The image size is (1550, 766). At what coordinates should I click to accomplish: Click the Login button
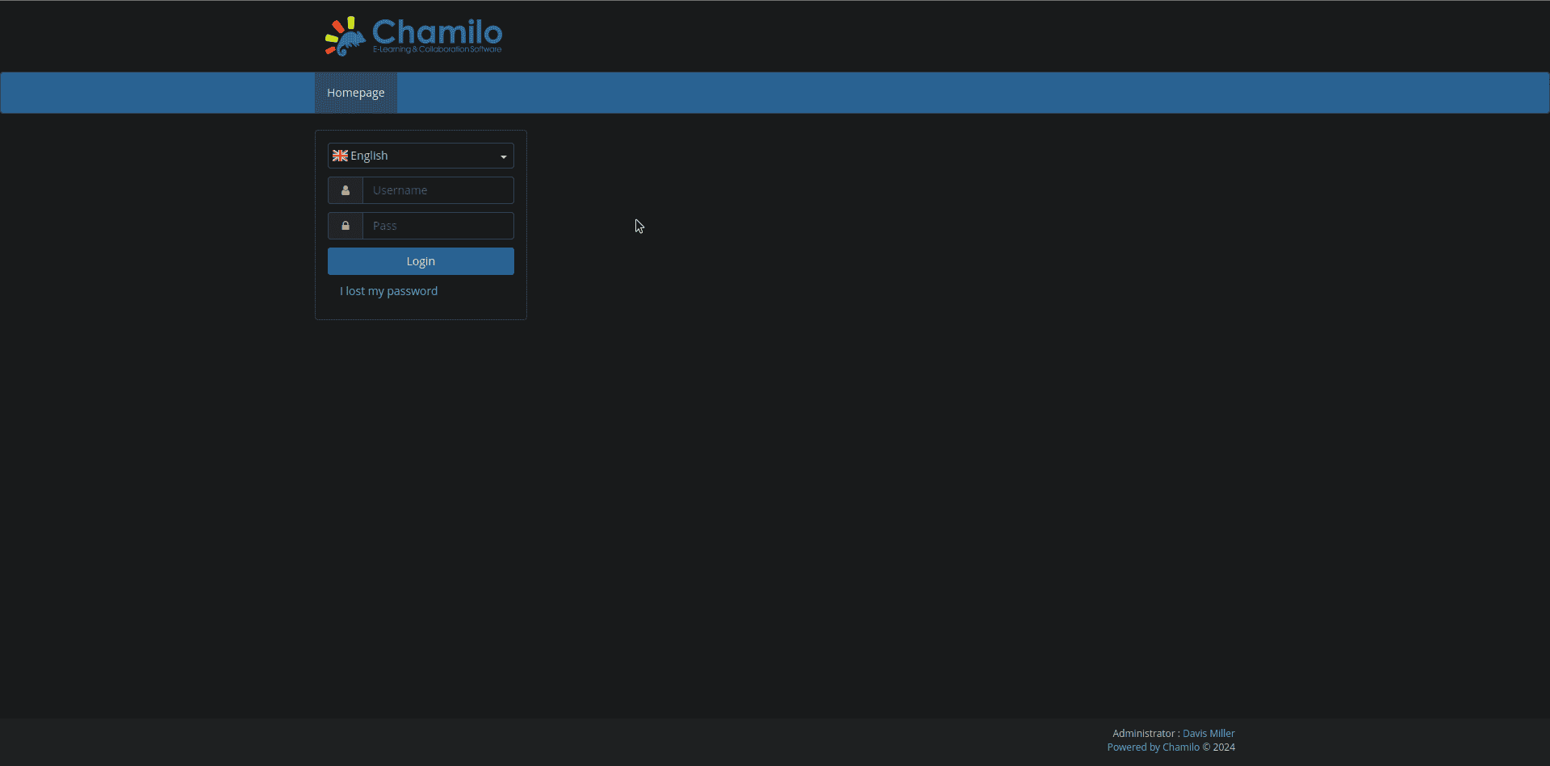point(421,261)
